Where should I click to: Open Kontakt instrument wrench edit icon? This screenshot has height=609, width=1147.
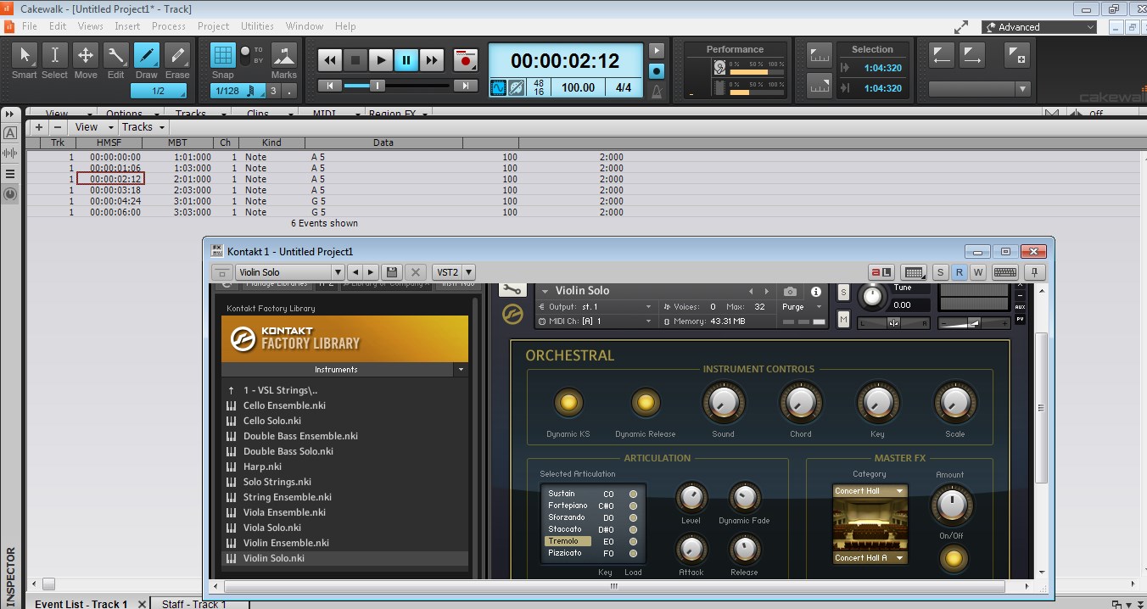pos(512,290)
